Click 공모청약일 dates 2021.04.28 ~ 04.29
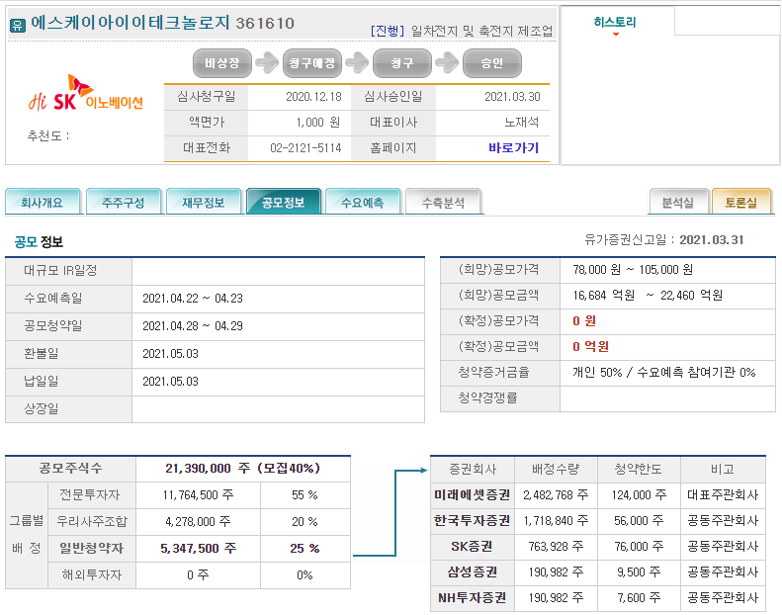782x615 pixels. (193, 326)
